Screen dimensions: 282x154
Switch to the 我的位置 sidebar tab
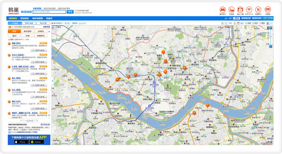point(43,23)
